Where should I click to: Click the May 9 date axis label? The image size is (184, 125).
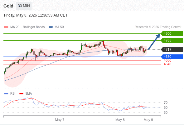[148, 120]
